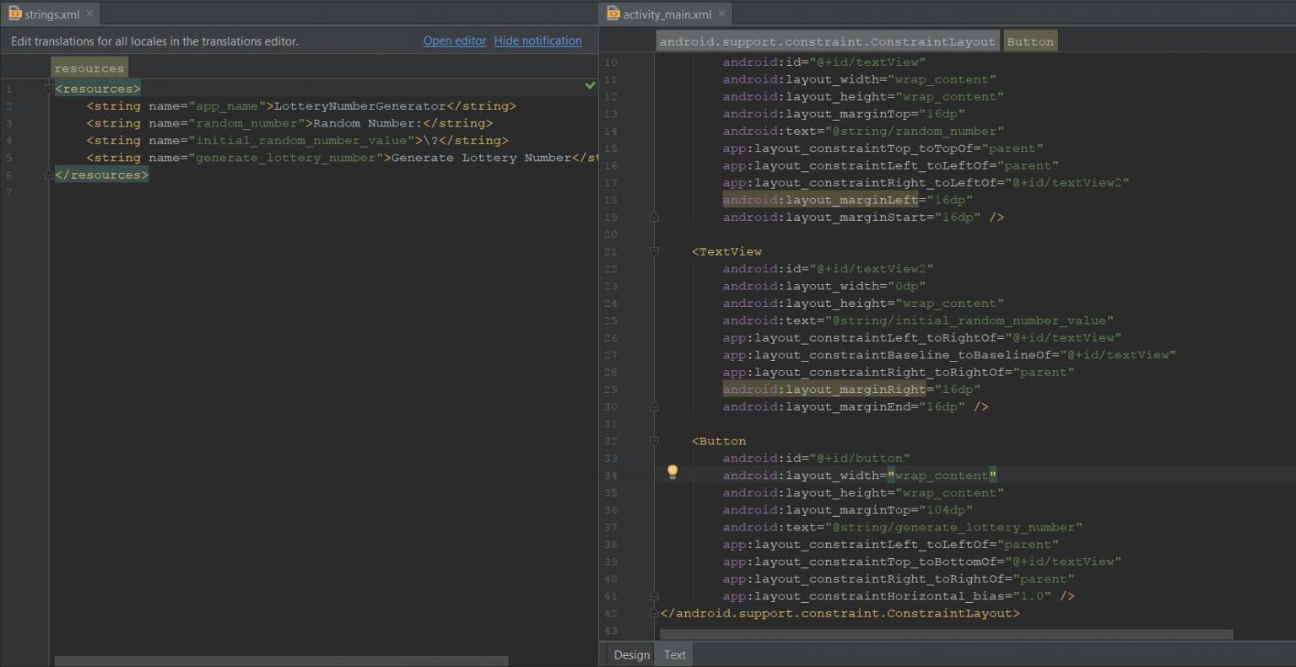Click the green checkmark inspection indicator
Viewport: 1296px width, 667px height.
pyautogui.click(x=590, y=85)
